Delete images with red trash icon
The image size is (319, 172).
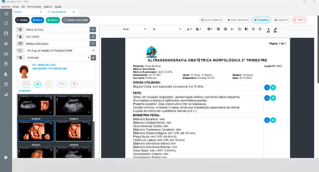coord(74,84)
